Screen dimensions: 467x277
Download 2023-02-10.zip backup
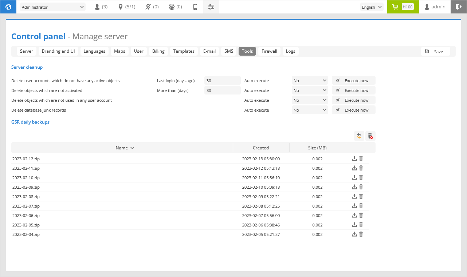click(x=354, y=177)
